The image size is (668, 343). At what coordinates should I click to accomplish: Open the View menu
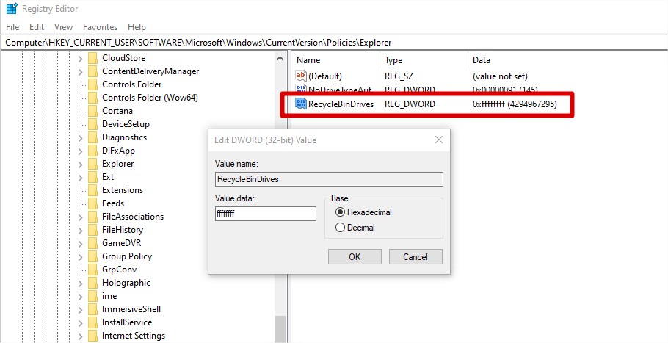63,27
